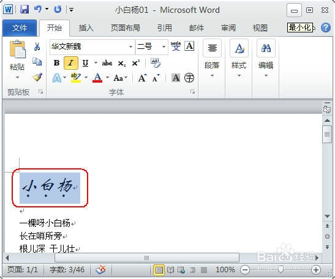Open the phonetic guide (wén) tool
Screen dimensions: 335x279
(176, 46)
